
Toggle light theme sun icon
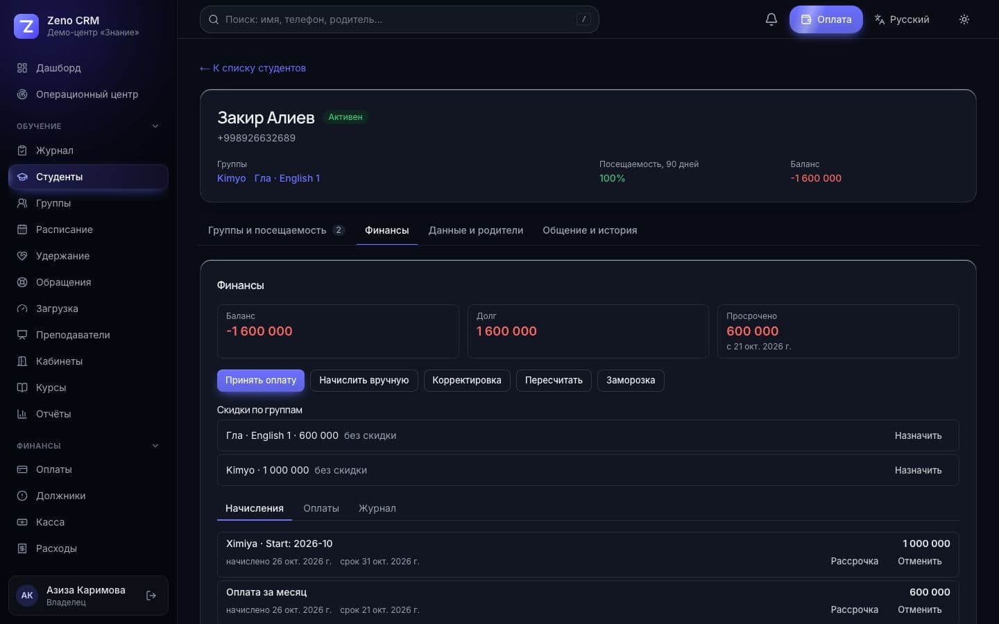pos(964,19)
